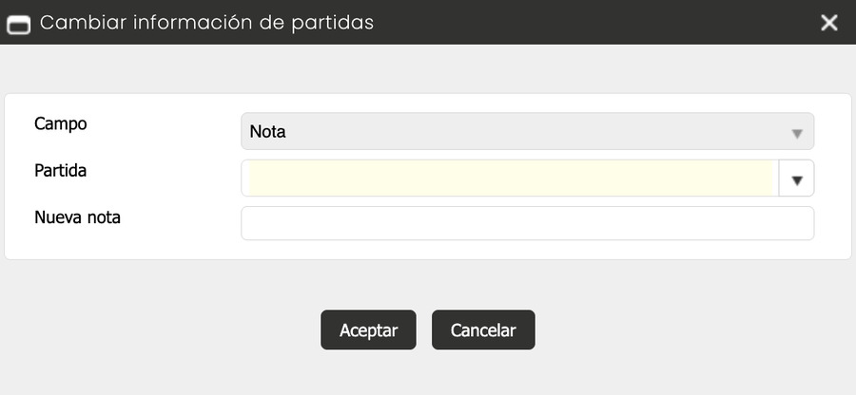This screenshot has width=856, height=395.
Task: Select the Nota value text in Campo
Action: pos(267,132)
